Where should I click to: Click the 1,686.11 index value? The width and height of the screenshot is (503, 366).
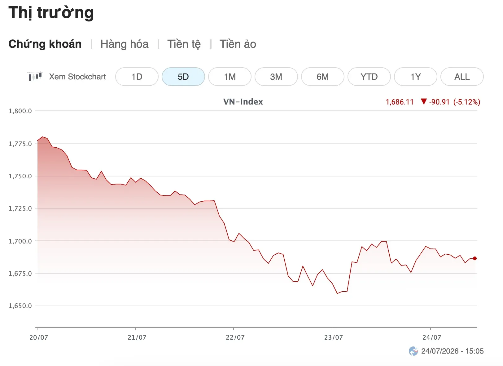400,102
